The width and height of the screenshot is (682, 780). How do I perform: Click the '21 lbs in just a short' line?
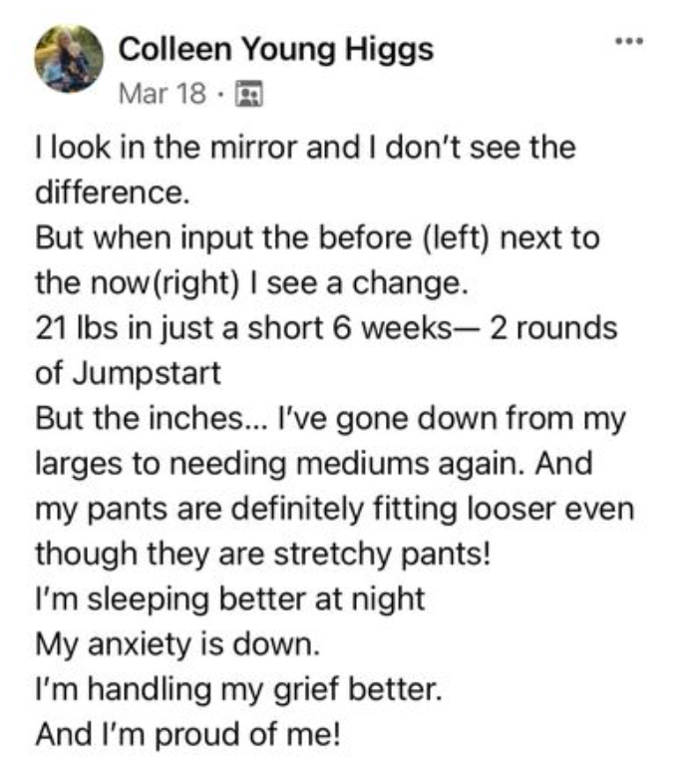[x=326, y=329]
